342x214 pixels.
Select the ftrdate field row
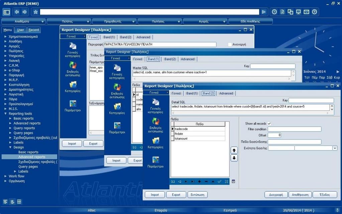click(200, 134)
